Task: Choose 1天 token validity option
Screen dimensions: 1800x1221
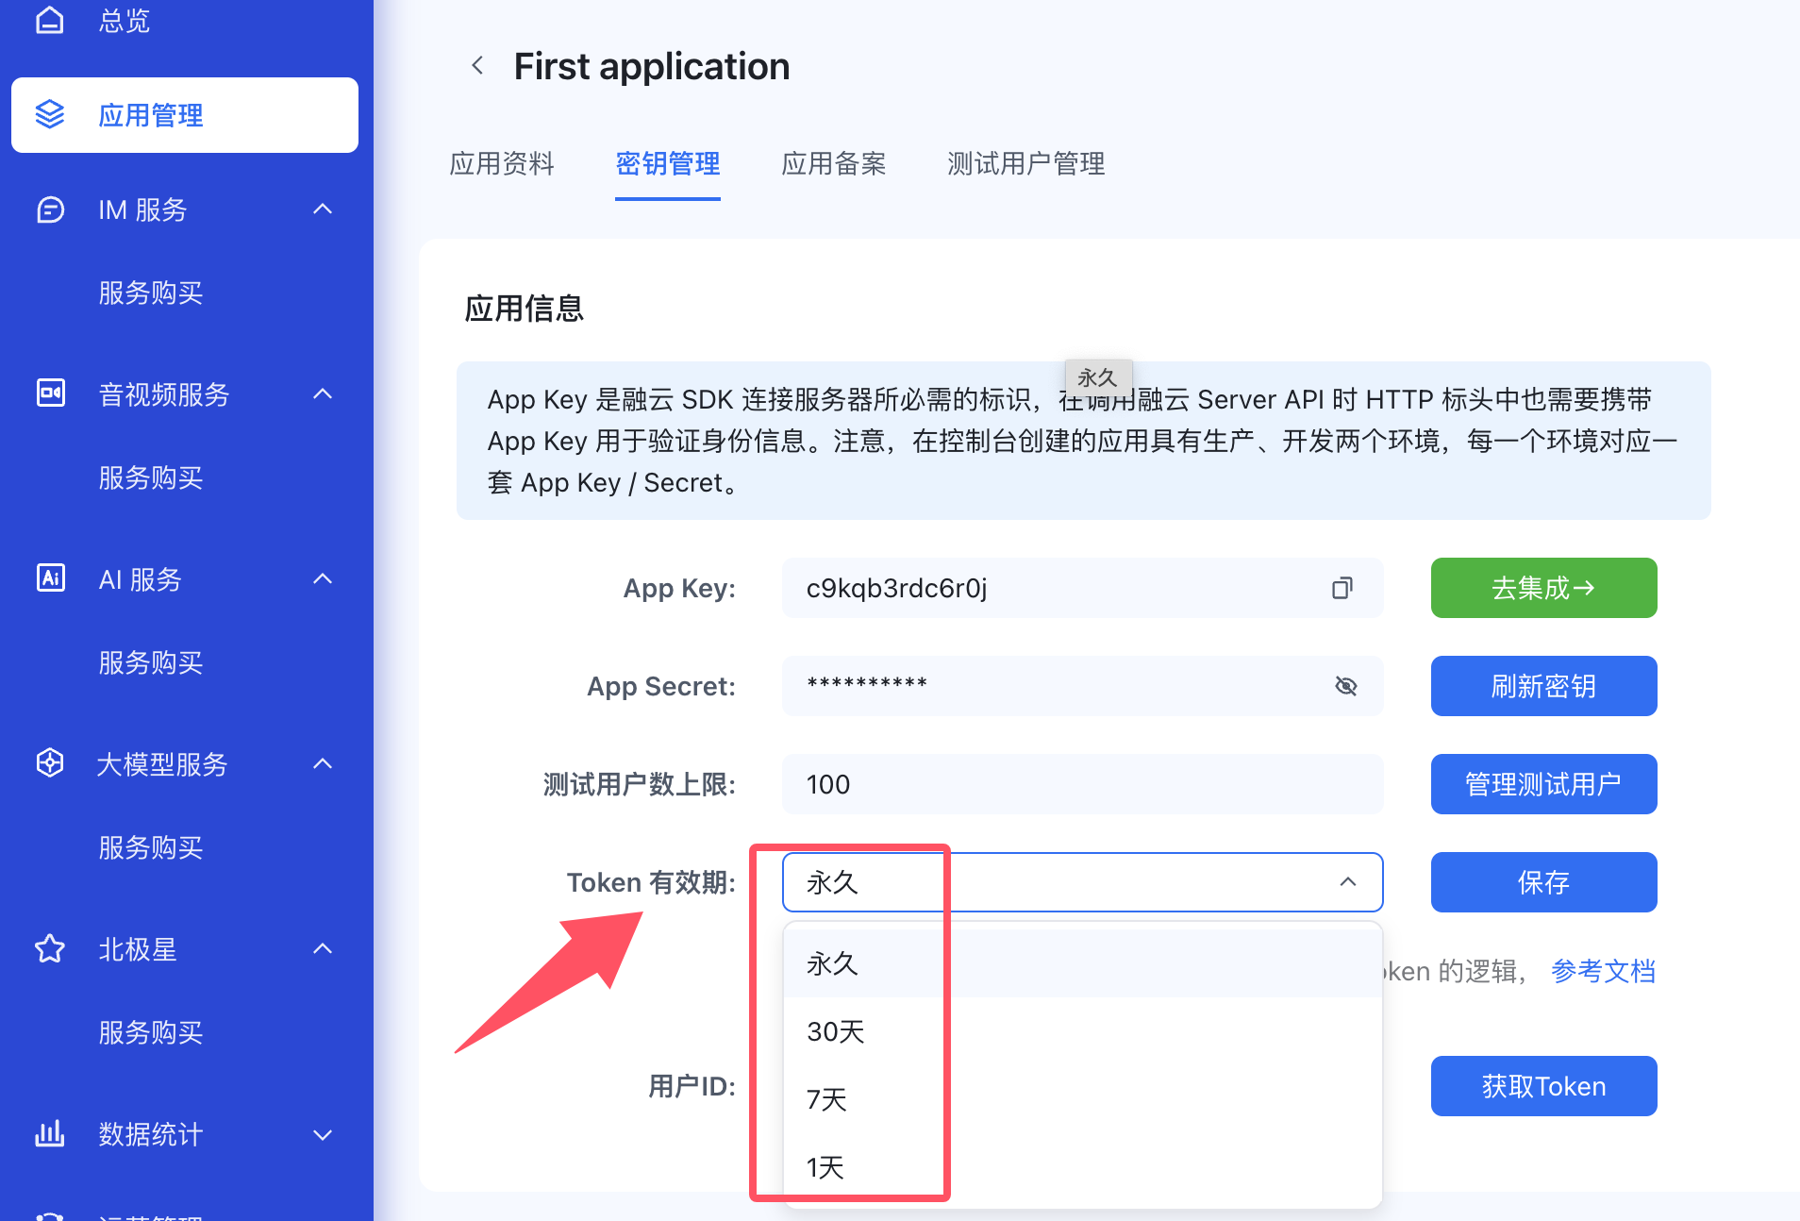Action: [1083, 1167]
